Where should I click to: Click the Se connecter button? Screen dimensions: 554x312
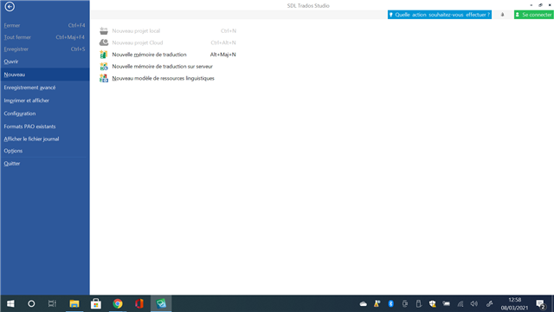coord(533,15)
